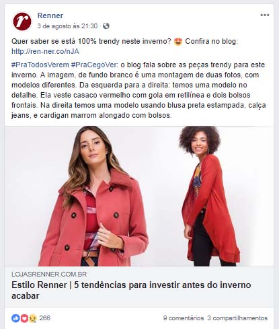Click the LOJASRENNER.COM.BR source label
Viewport: 279px width, 329px height.
coord(49,274)
